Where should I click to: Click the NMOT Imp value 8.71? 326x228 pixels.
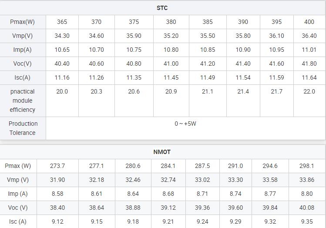(x=202, y=194)
